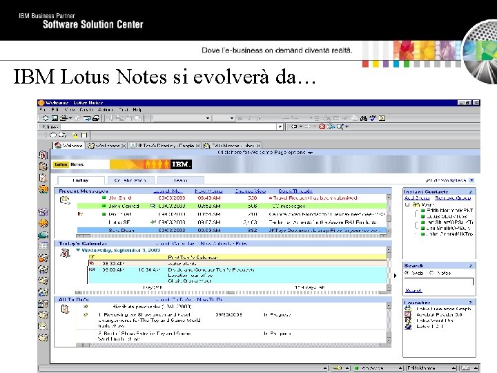Viewport: 497px width, 373px height.
Task: Open the back history dropdown arrow
Action: tap(300, 126)
